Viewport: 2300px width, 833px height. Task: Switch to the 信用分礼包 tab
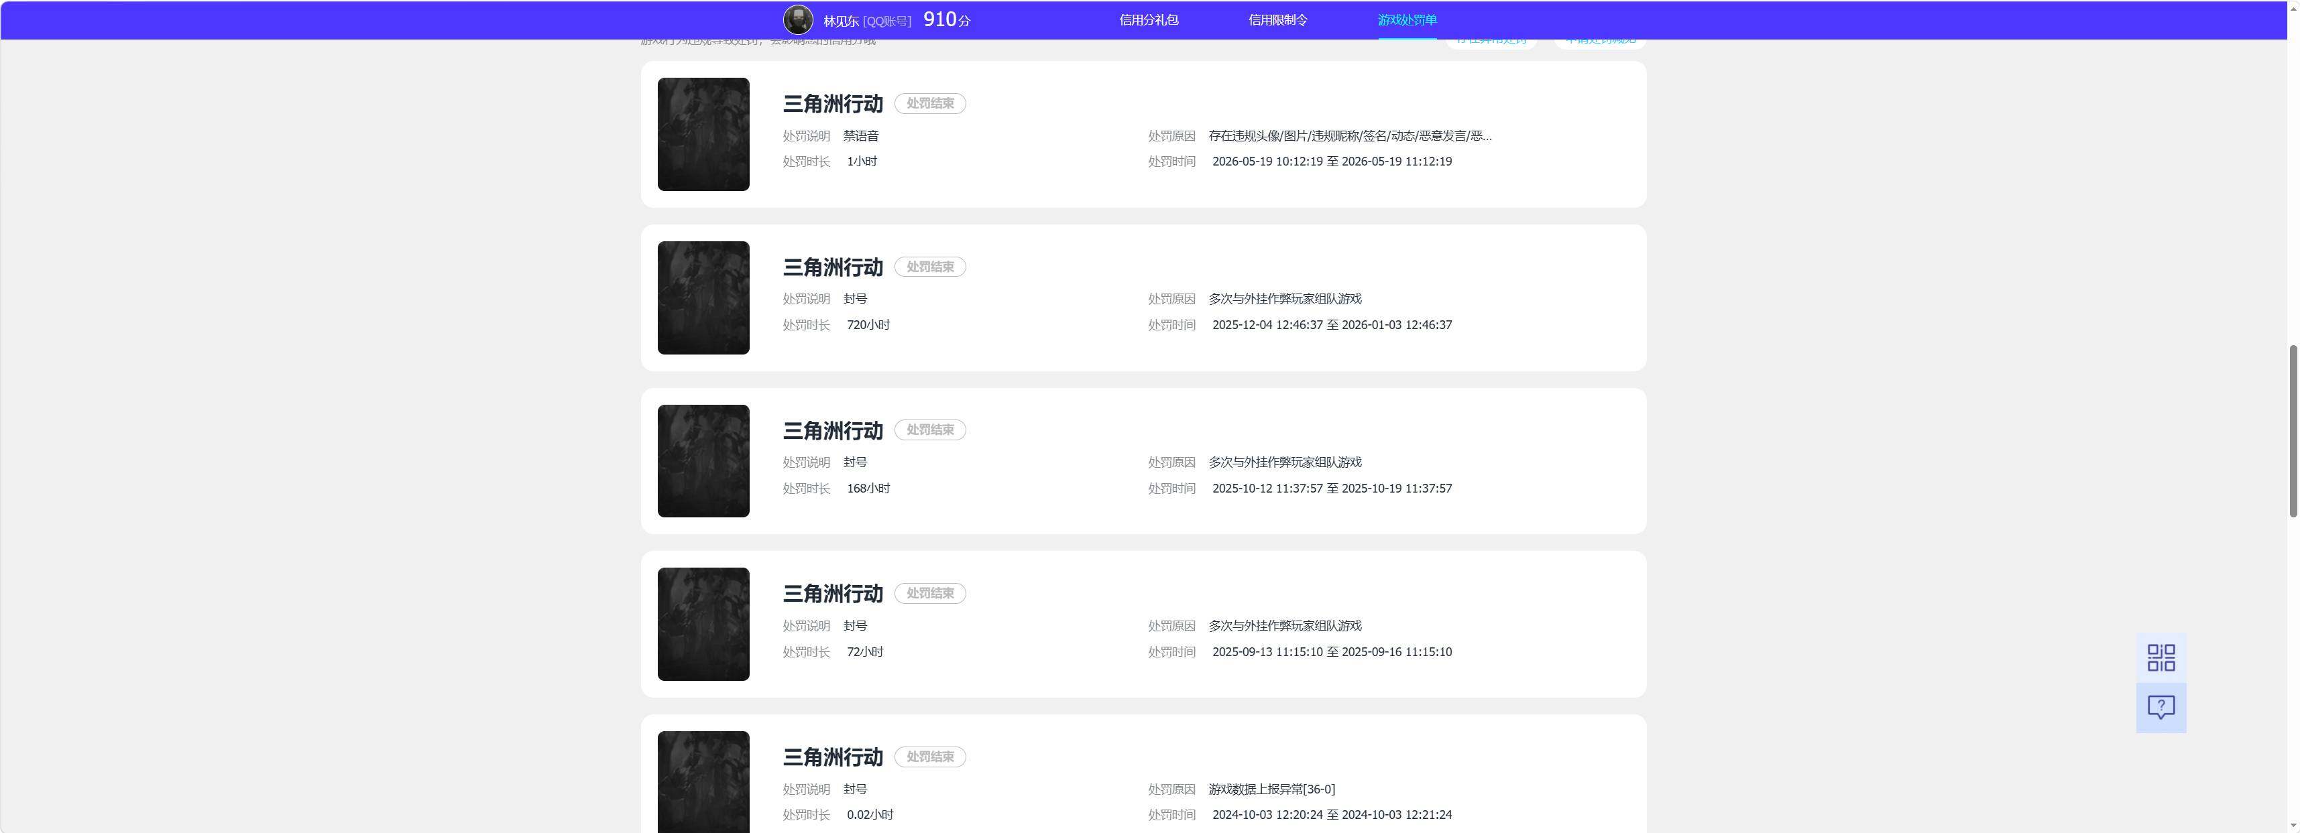[x=1148, y=19]
